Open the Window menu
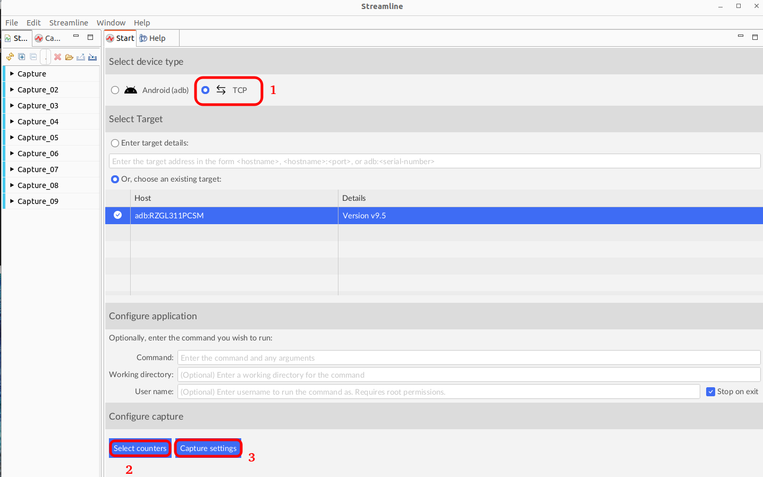The image size is (763, 477). pos(111,23)
